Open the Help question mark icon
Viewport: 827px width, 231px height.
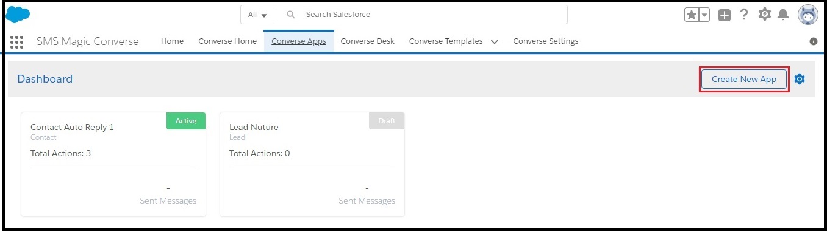[x=744, y=15]
